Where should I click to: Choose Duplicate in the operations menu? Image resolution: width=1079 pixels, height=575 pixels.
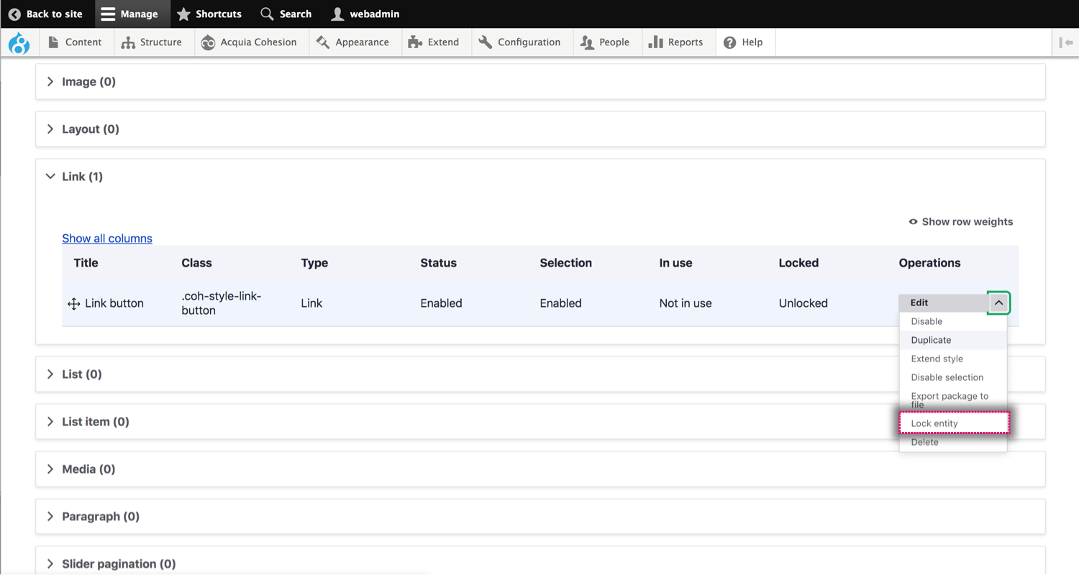[931, 340]
